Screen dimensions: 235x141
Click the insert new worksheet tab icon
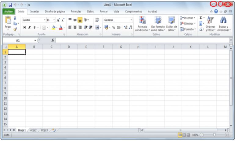click(x=54, y=130)
